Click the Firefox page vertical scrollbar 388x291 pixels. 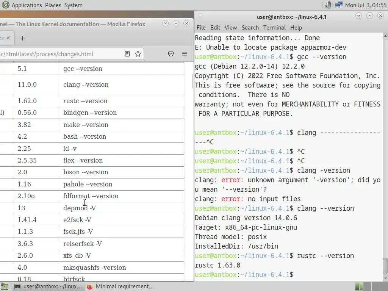192,81
